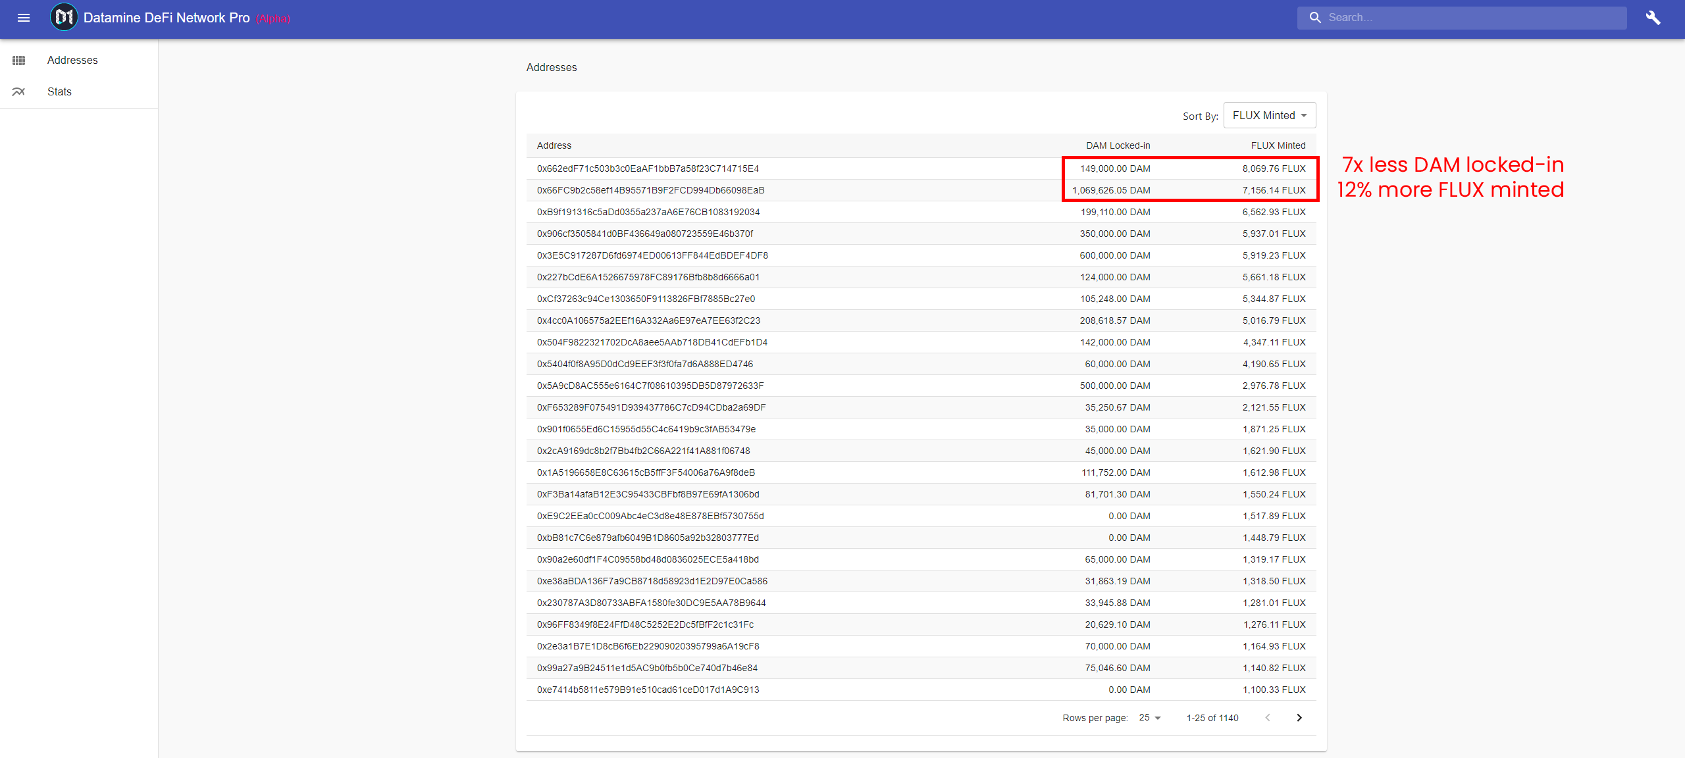Select address 0xbB81c7C6e879afb6049B1D8605a92b32803777Ed
1685x758 pixels.
648,538
